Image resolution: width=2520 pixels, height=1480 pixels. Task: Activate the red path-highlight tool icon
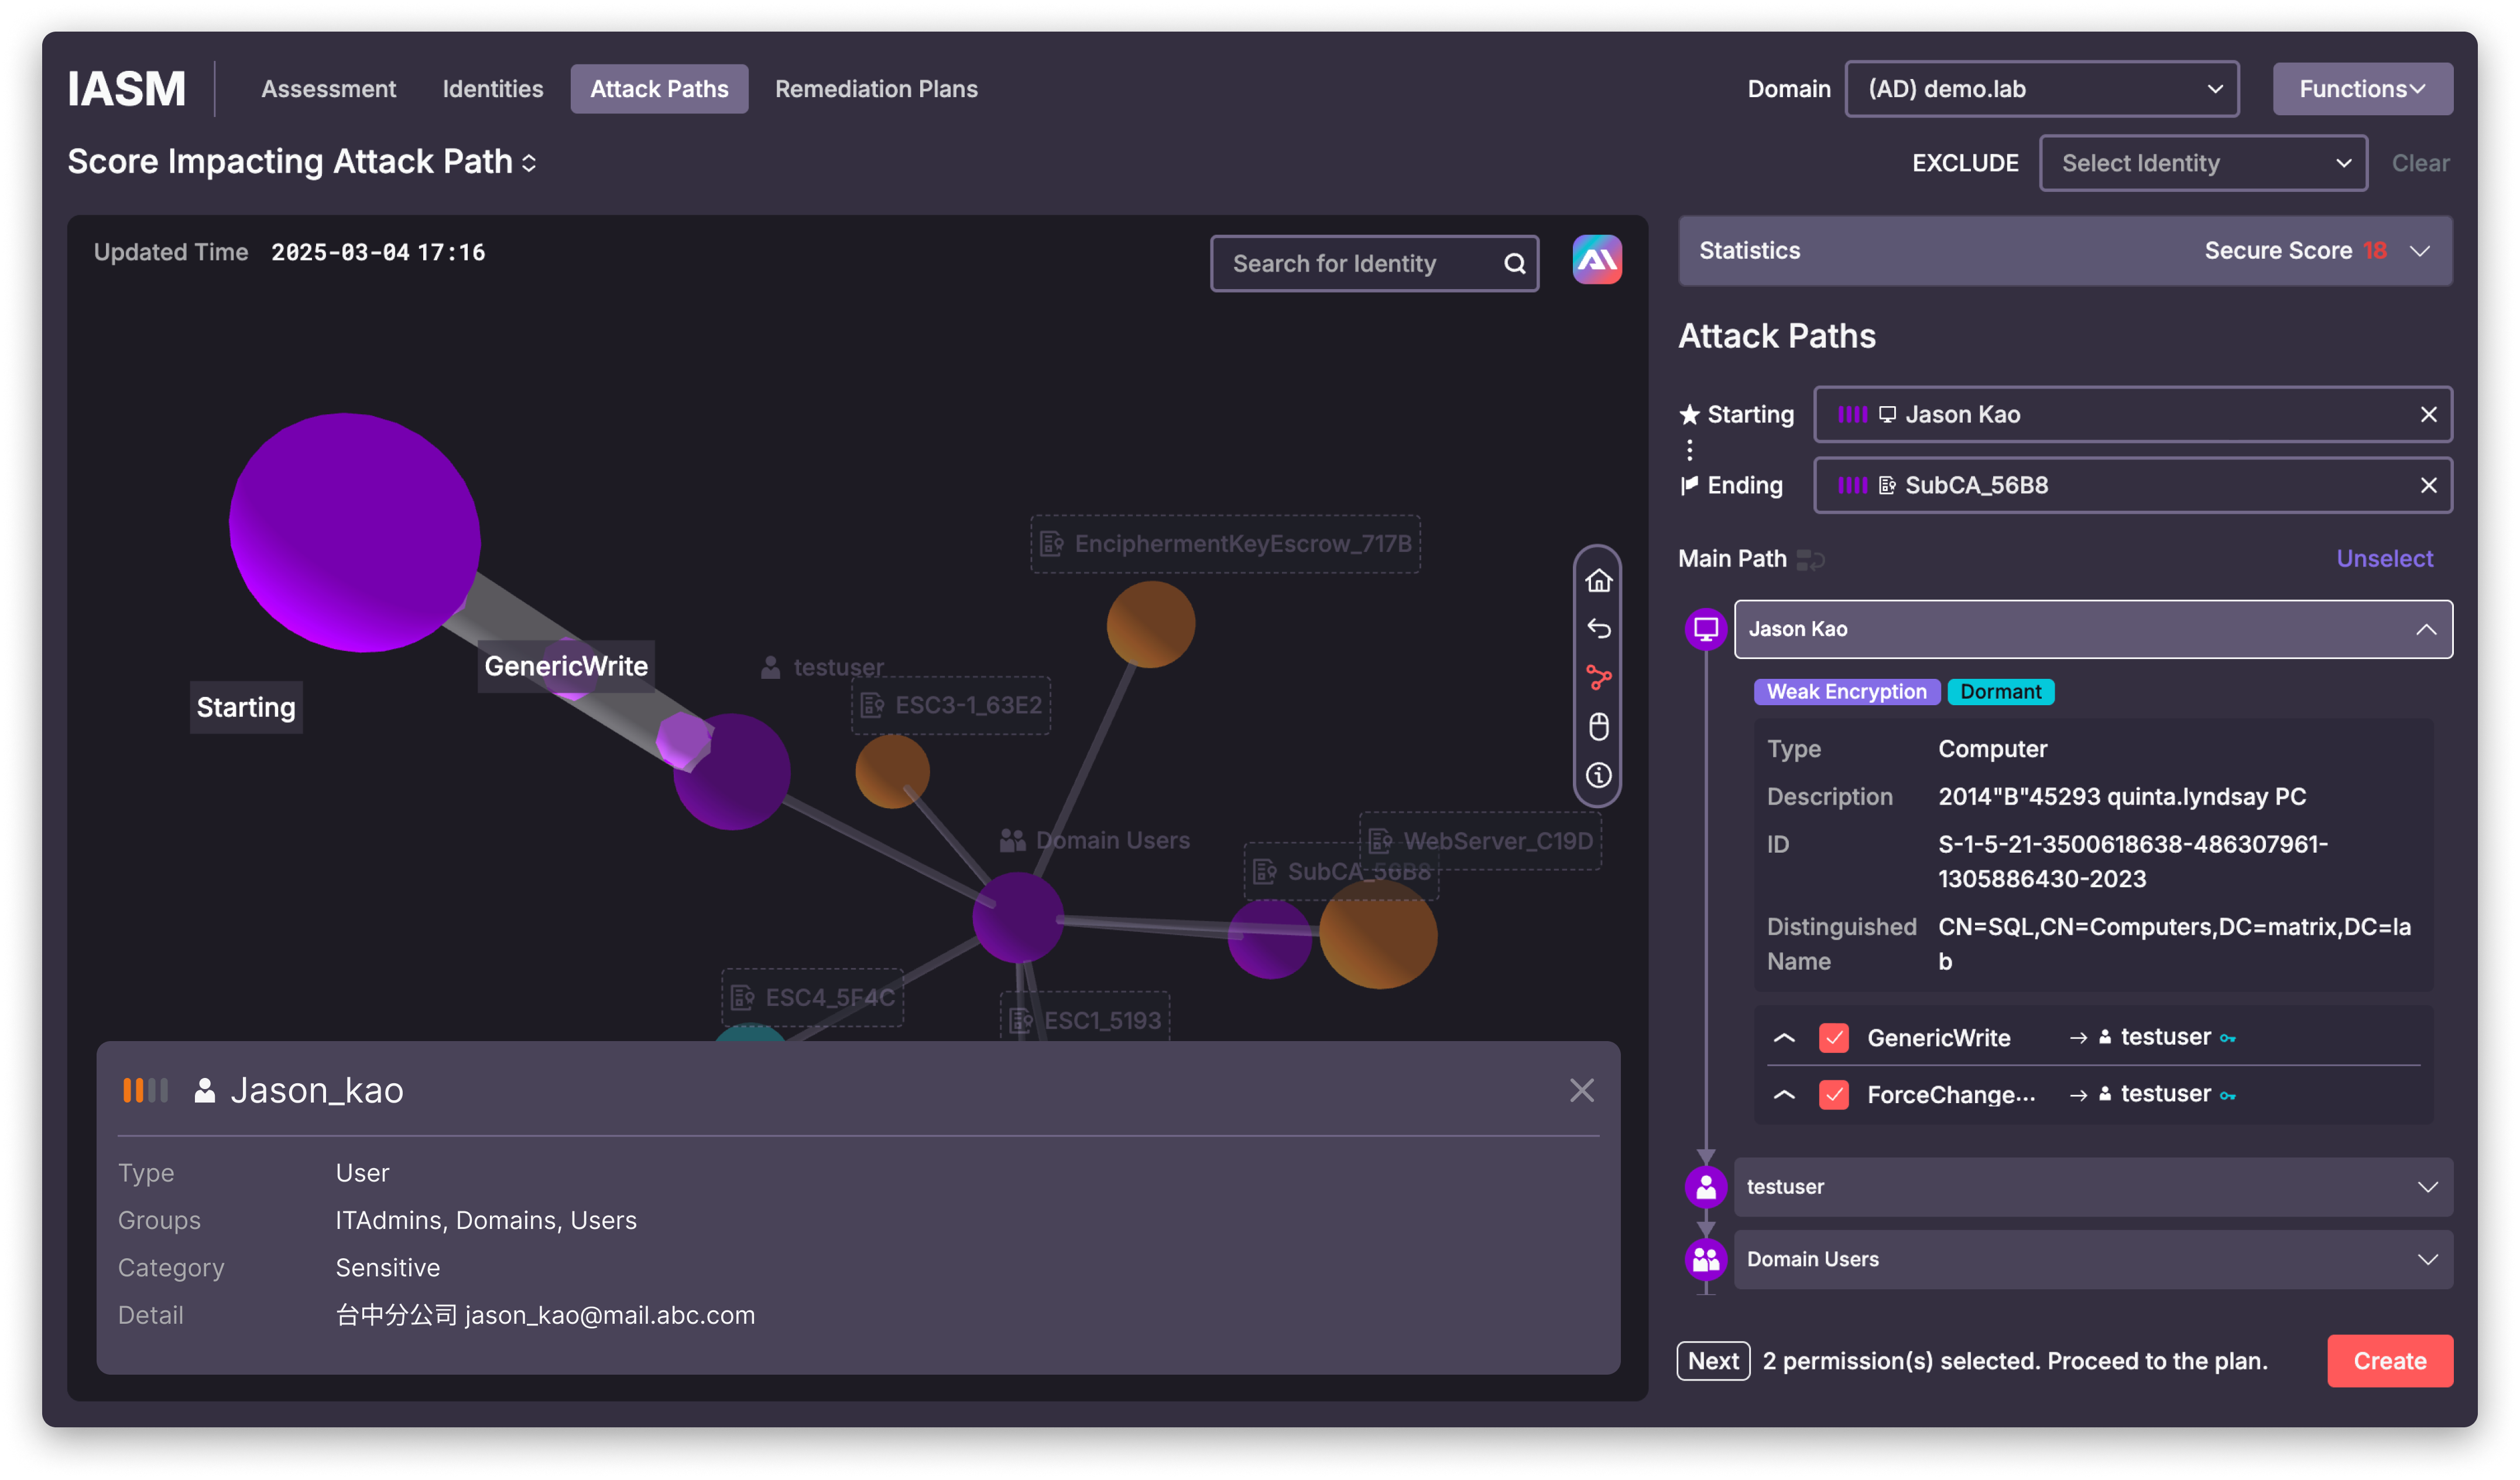pyautogui.click(x=1598, y=678)
